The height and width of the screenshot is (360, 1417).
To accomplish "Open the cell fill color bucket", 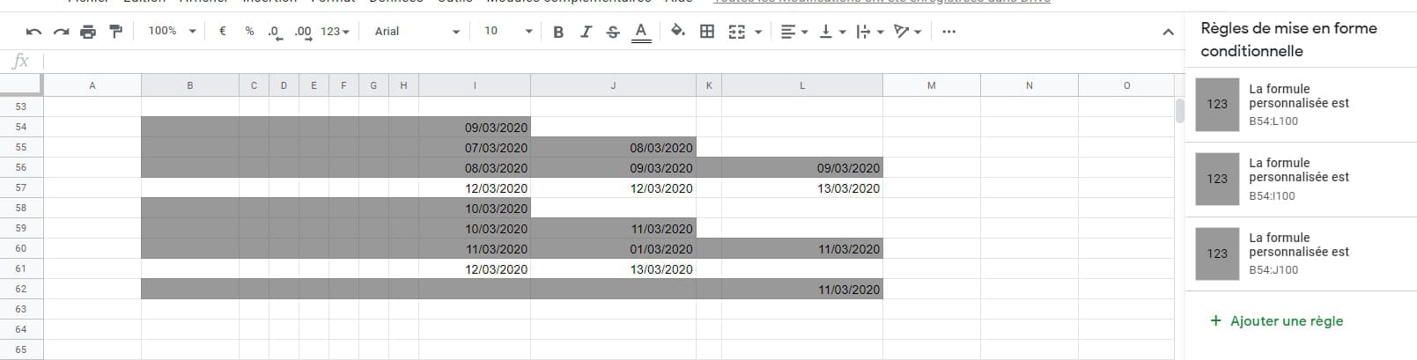I will pyautogui.click(x=678, y=32).
